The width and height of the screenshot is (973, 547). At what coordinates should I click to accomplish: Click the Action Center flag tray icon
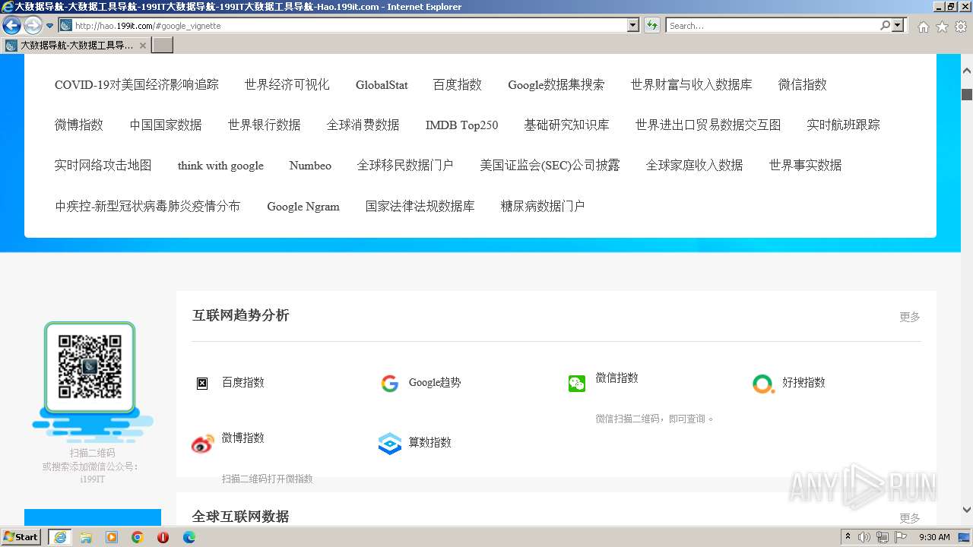pos(901,537)
